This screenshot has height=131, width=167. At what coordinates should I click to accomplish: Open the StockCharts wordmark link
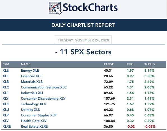coord(90,7)
